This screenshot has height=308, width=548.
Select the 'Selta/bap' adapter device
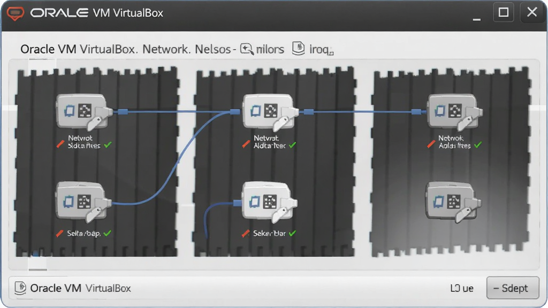click(x=83, y=202)
